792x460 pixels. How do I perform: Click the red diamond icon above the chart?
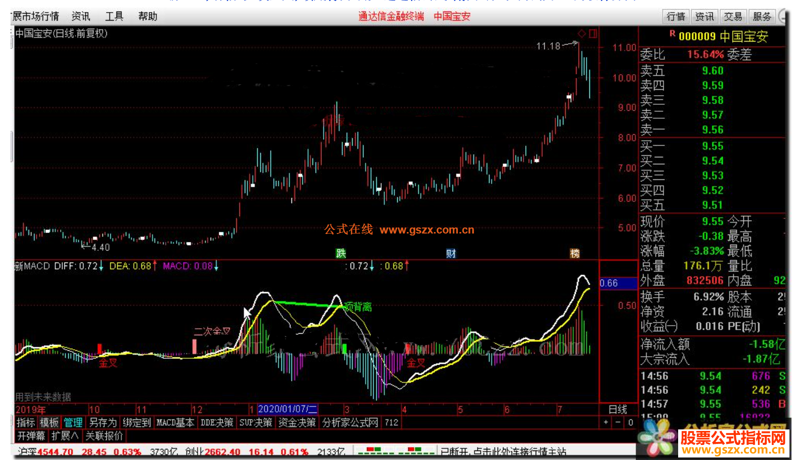[x=582, y=34]
